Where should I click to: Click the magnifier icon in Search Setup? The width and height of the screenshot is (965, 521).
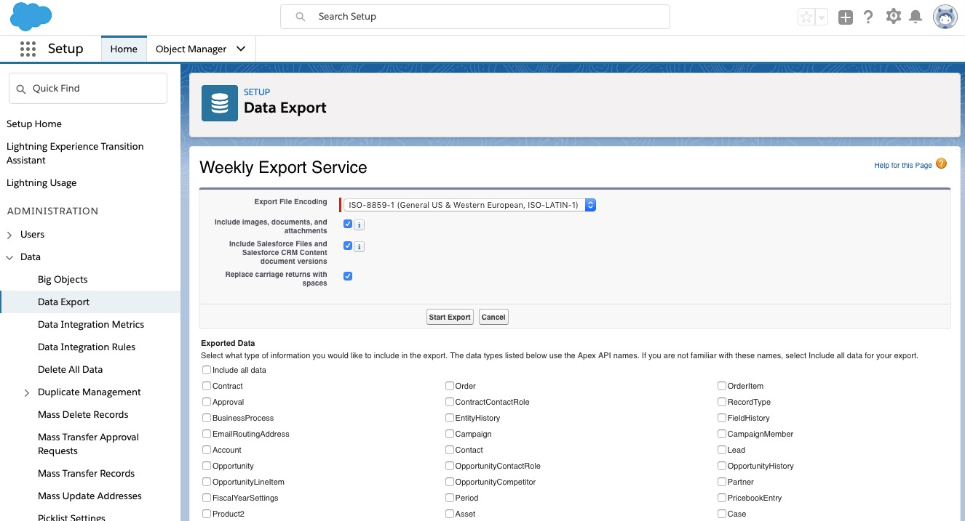301,17
